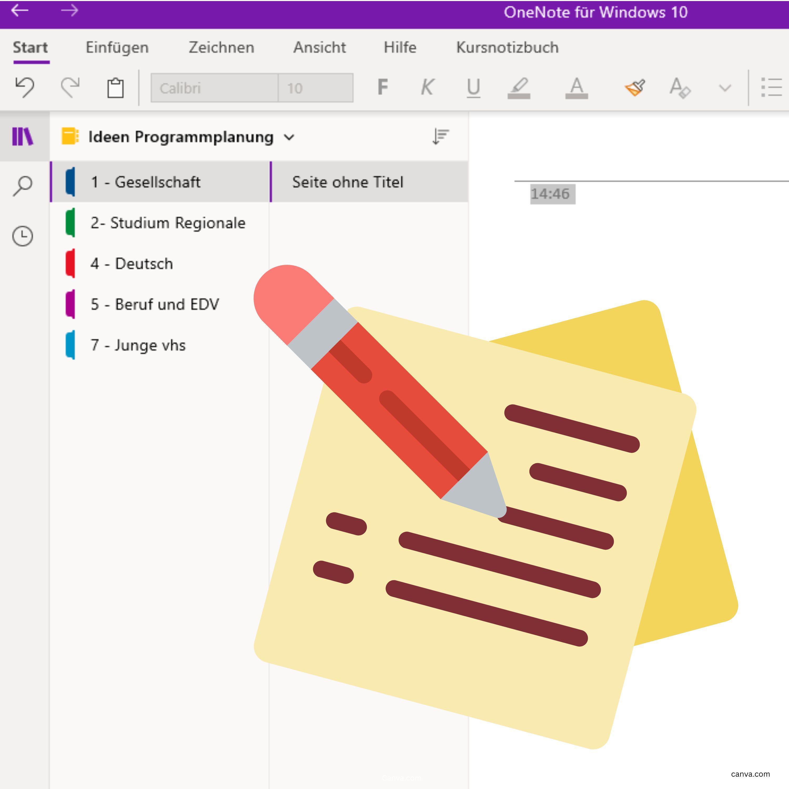Toggle bold formatting (F)
The image size is (789, 789).
383,87
